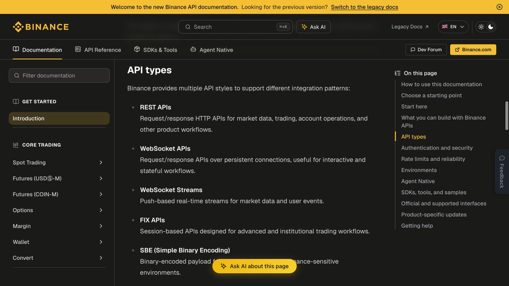Viewport: 509px width, 286px height.
Task: Click the Dev Forum chat icon
Action: pos(412,50)
